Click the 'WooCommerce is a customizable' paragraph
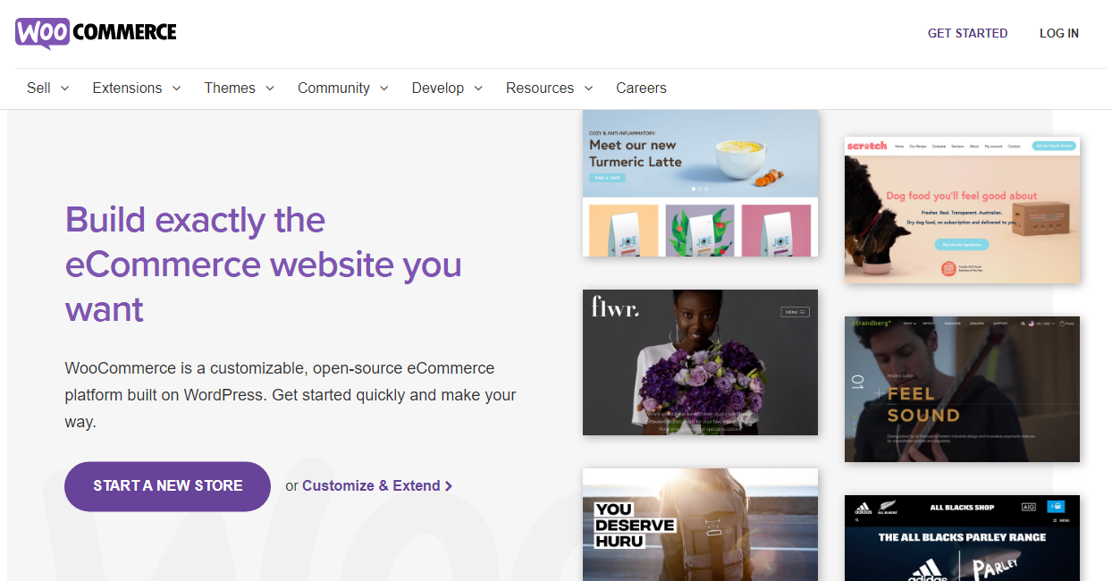 291,394
